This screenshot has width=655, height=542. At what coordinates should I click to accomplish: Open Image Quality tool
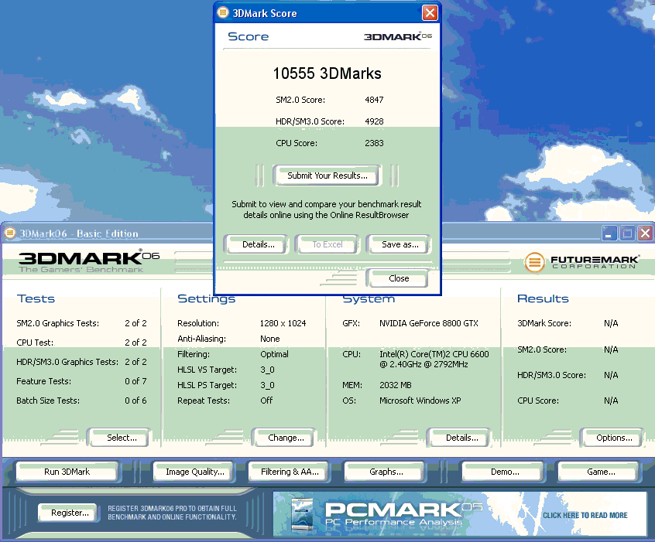[194, 472]
